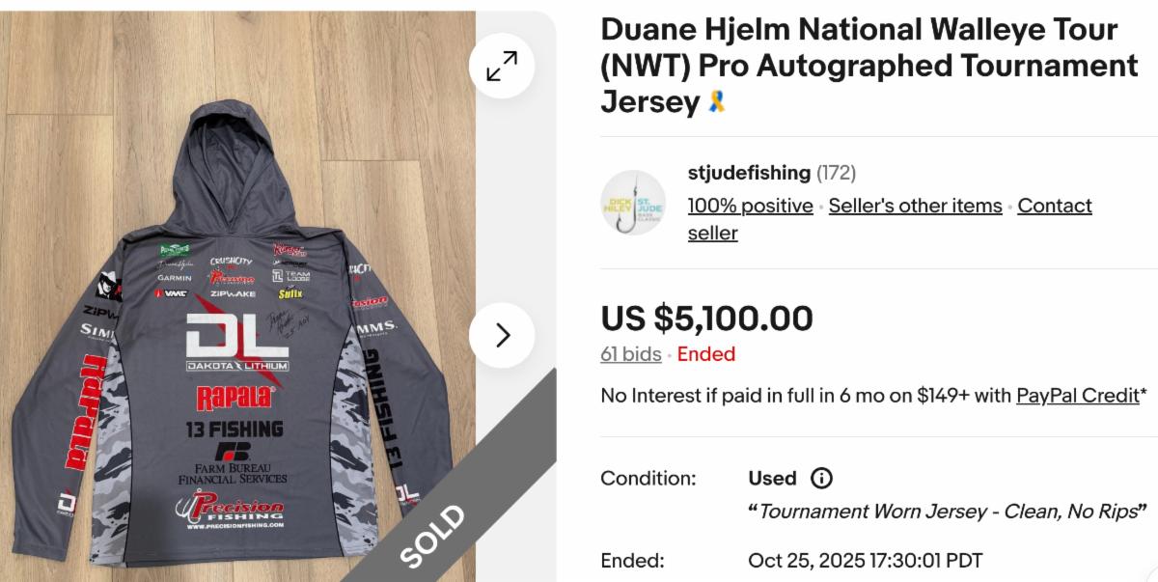Click the Used condition label
Viewport: 1158px width, 582px height.
click(x=772, y=478)
